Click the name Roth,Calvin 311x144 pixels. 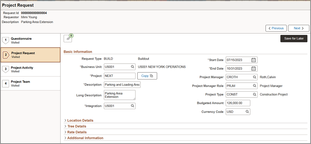coord(268,77)
